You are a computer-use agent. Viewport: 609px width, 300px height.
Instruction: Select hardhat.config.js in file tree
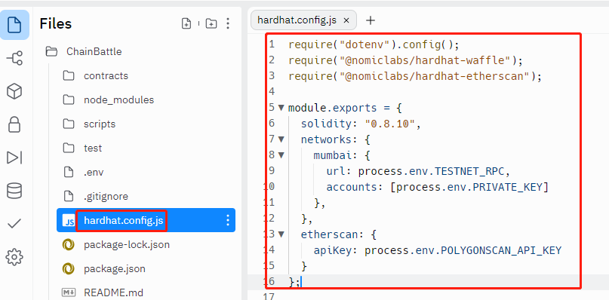point(146,220)
